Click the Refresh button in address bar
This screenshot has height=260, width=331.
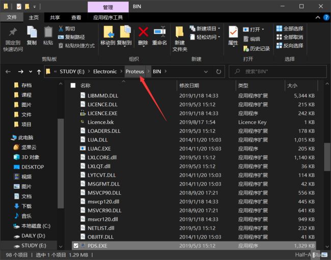coord(218,72)
